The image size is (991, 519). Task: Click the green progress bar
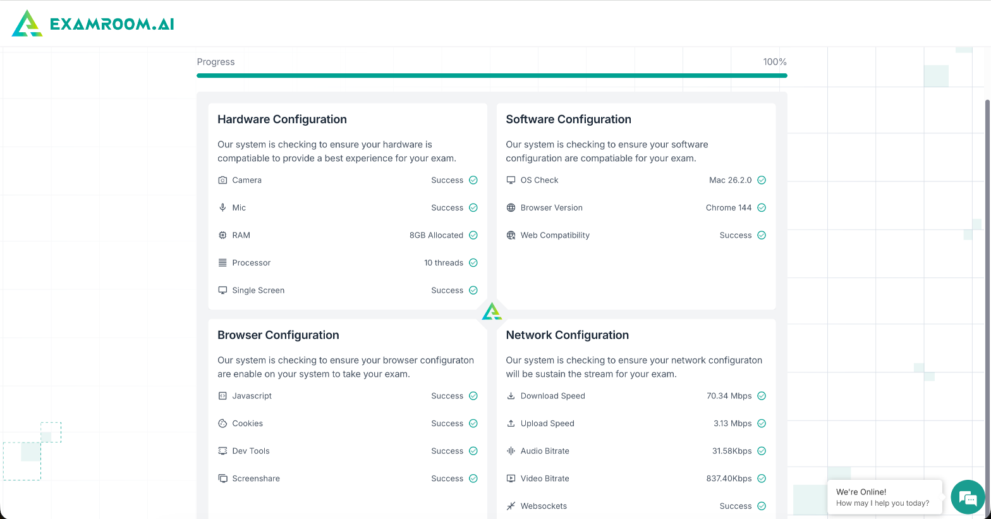coord(492,75)
